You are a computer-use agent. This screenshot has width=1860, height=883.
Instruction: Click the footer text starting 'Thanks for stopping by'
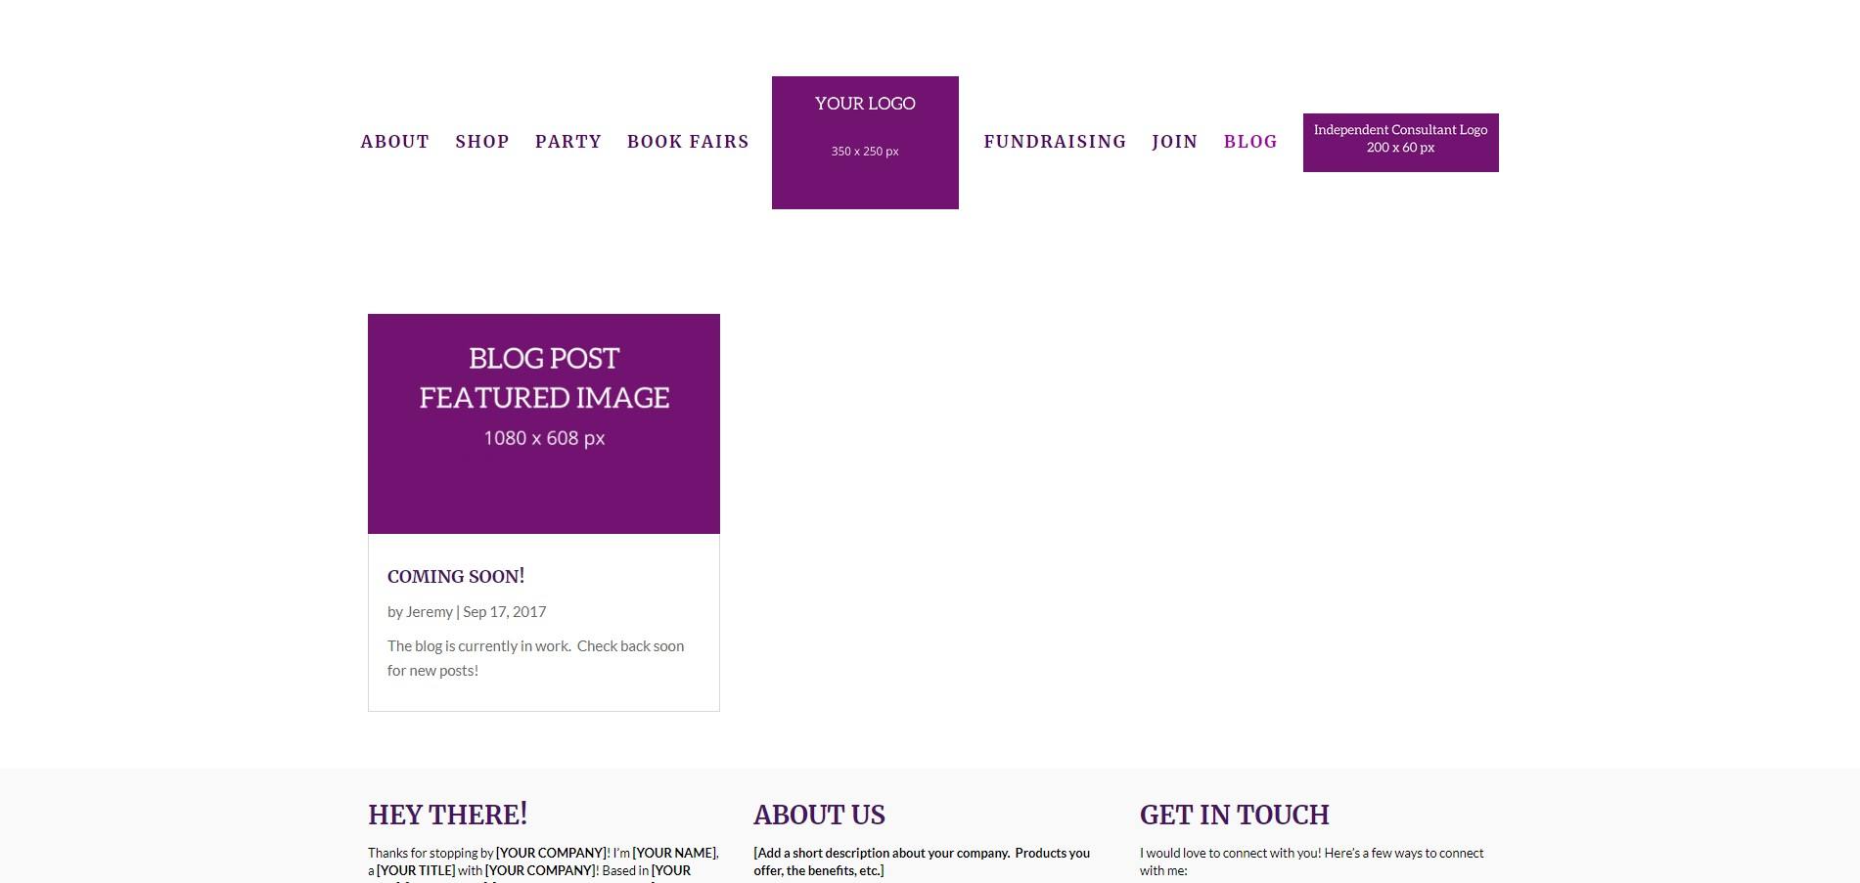pos(431,853)
